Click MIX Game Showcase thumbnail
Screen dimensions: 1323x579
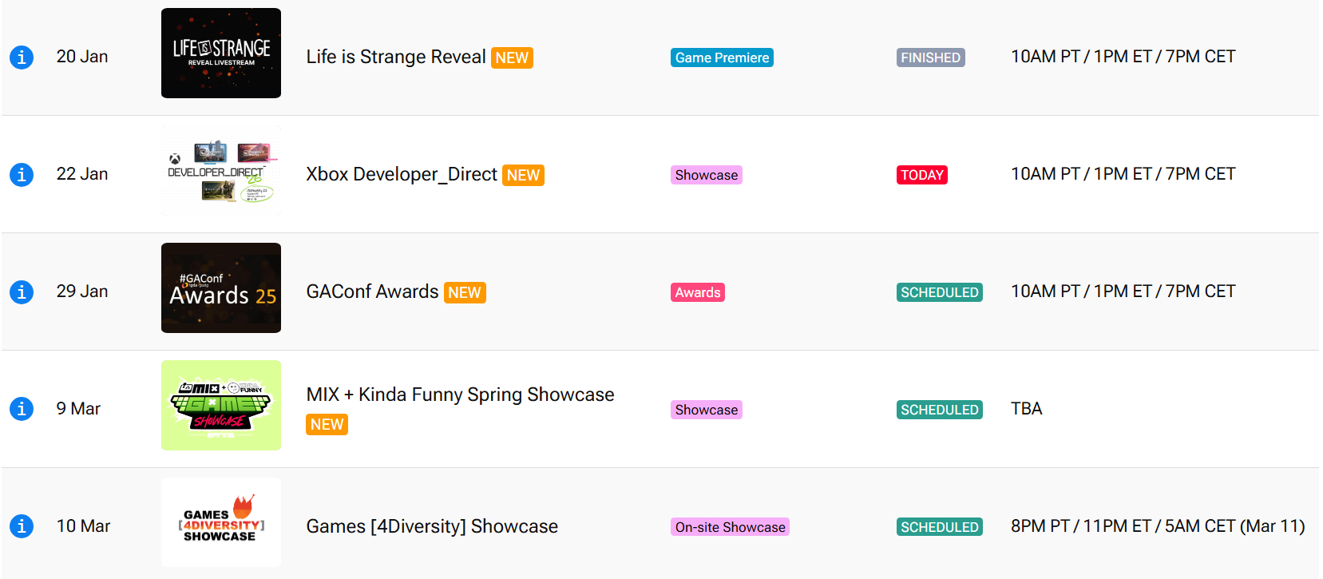click(221, 406)
